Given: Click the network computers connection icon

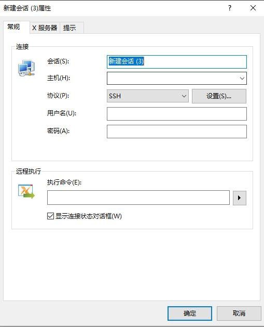Looking at the screenshot, I should 26,68.
